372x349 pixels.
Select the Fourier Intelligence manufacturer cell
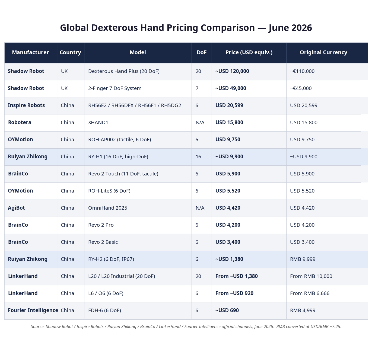pos(31,310)
